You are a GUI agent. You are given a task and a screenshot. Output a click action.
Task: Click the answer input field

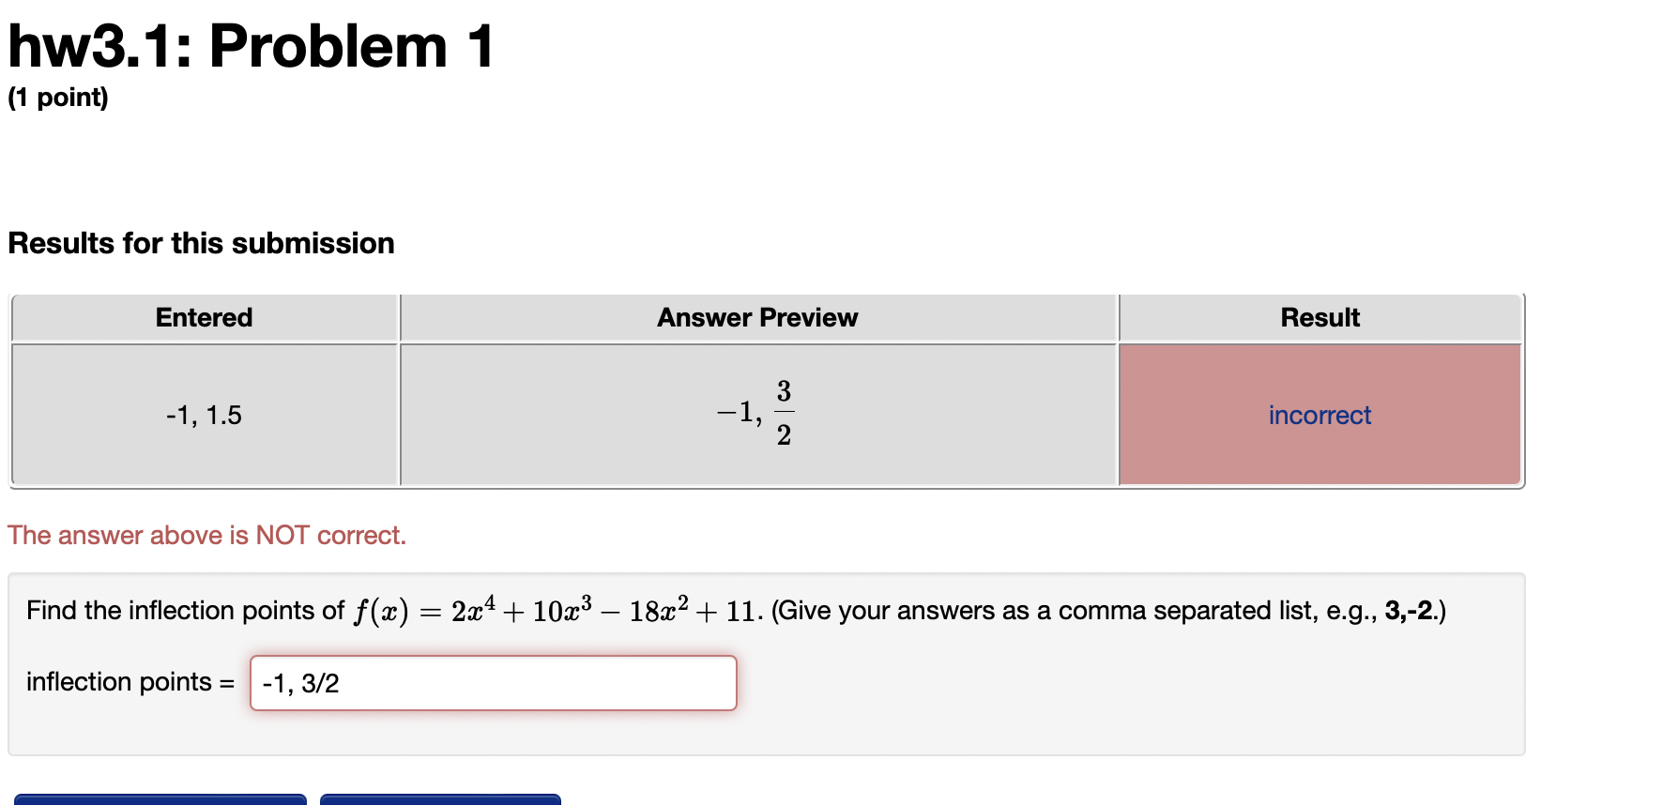pos(493,683)
